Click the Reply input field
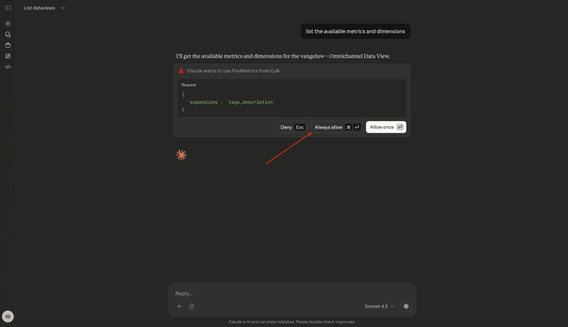 pos(292,294)
